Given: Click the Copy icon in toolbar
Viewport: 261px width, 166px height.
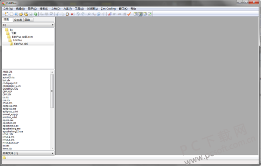Looking at the screenshot, I should (62, 14).
